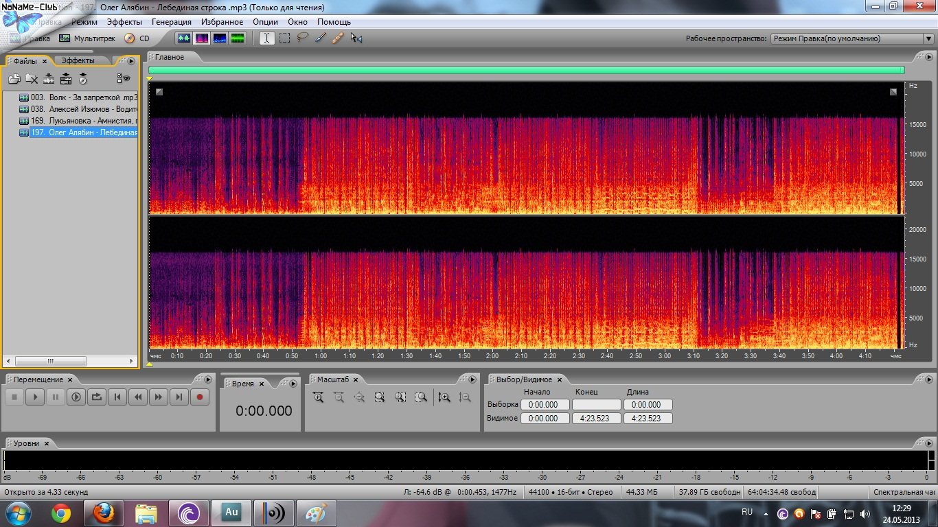Switch to Мультитрек view

pyautogui.click(x=87, y=38)
